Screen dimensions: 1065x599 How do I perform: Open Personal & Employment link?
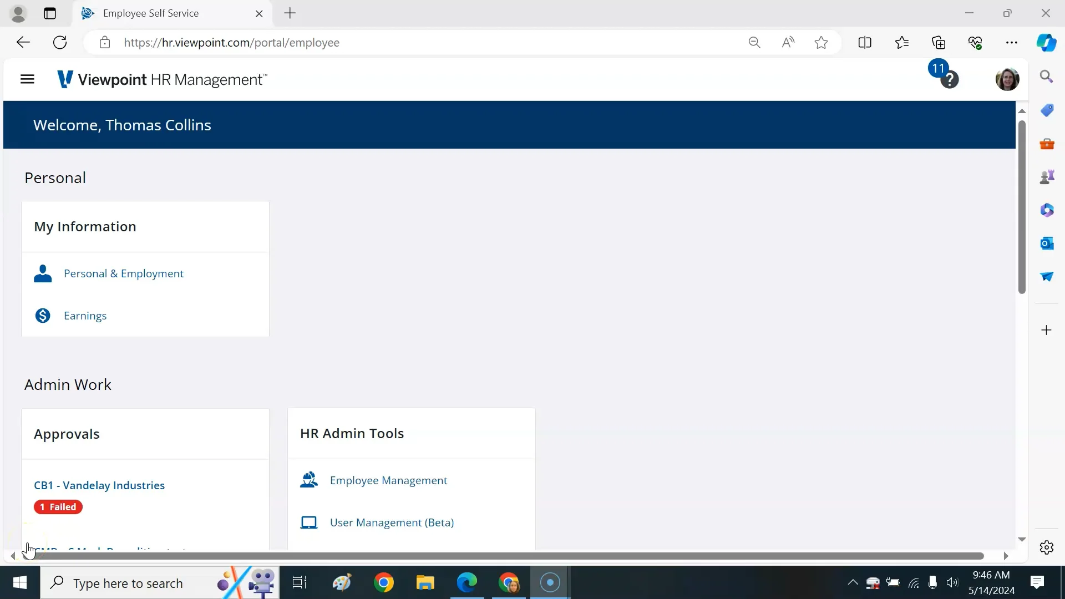click(123, 273)
